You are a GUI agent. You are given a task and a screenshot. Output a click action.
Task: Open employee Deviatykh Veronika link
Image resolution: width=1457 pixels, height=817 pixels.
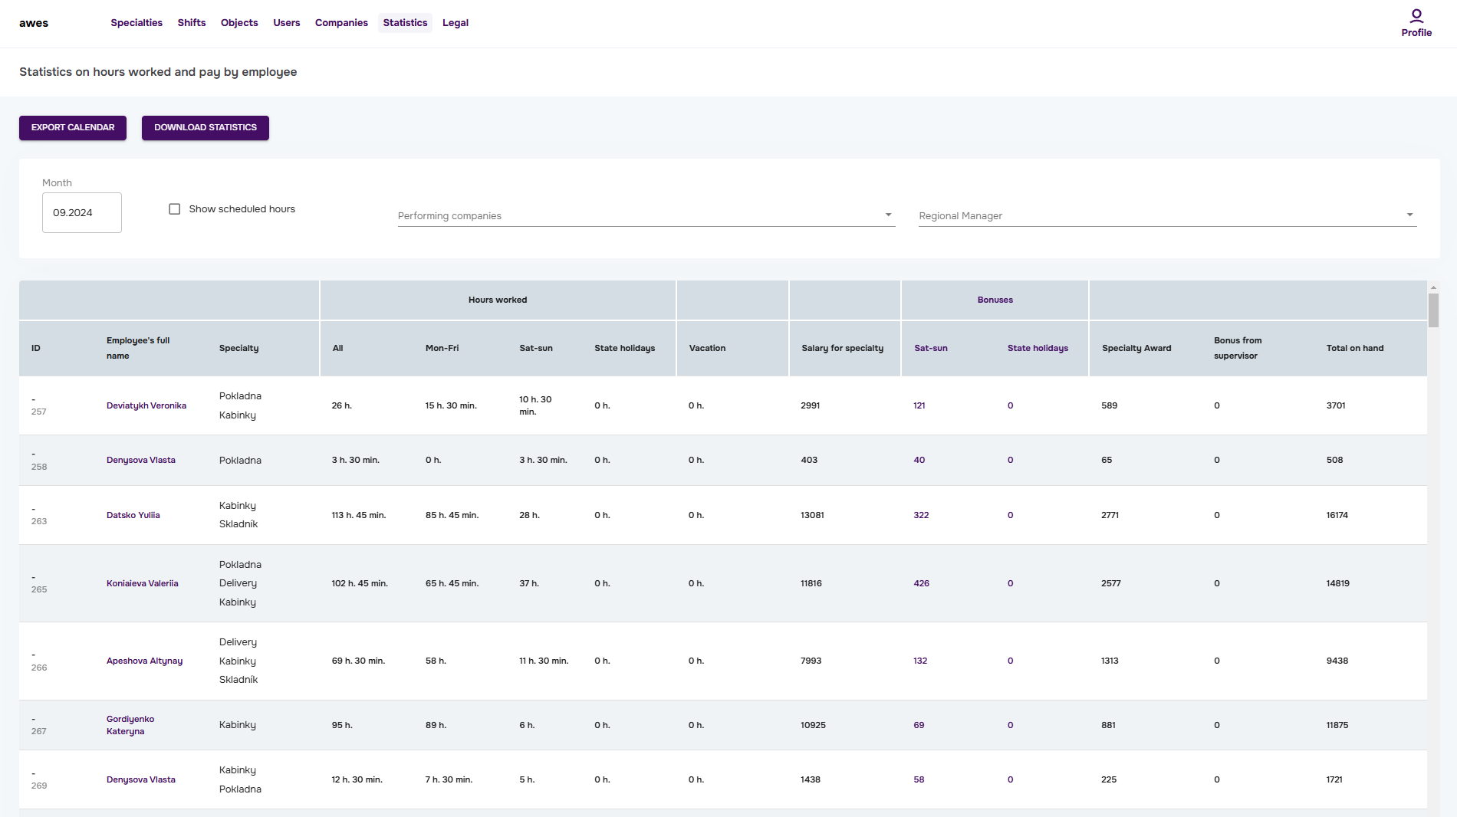point(146,406)
